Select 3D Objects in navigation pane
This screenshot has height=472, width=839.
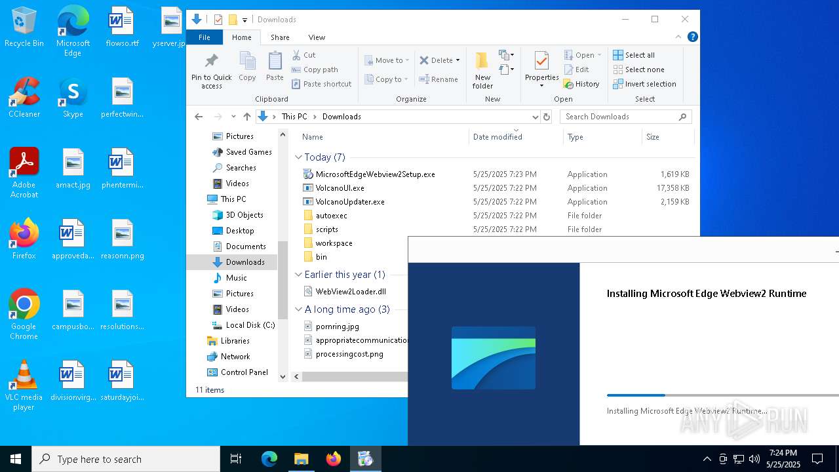pyautogui.click(x=238, y=215)
